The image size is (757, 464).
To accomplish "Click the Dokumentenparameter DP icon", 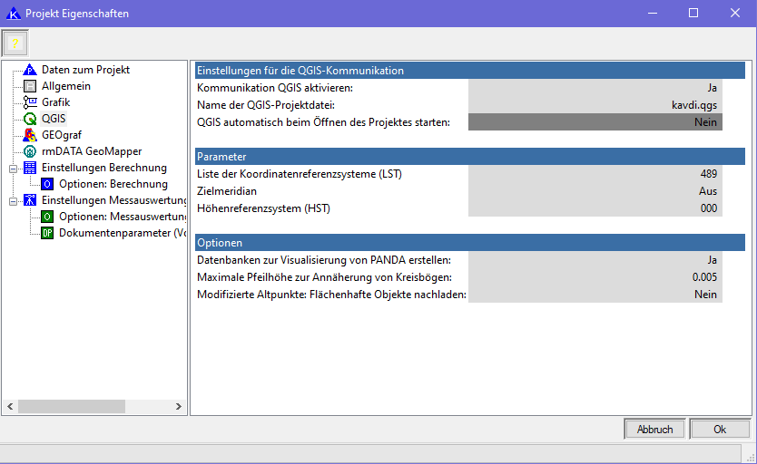I will click(47, 233).
